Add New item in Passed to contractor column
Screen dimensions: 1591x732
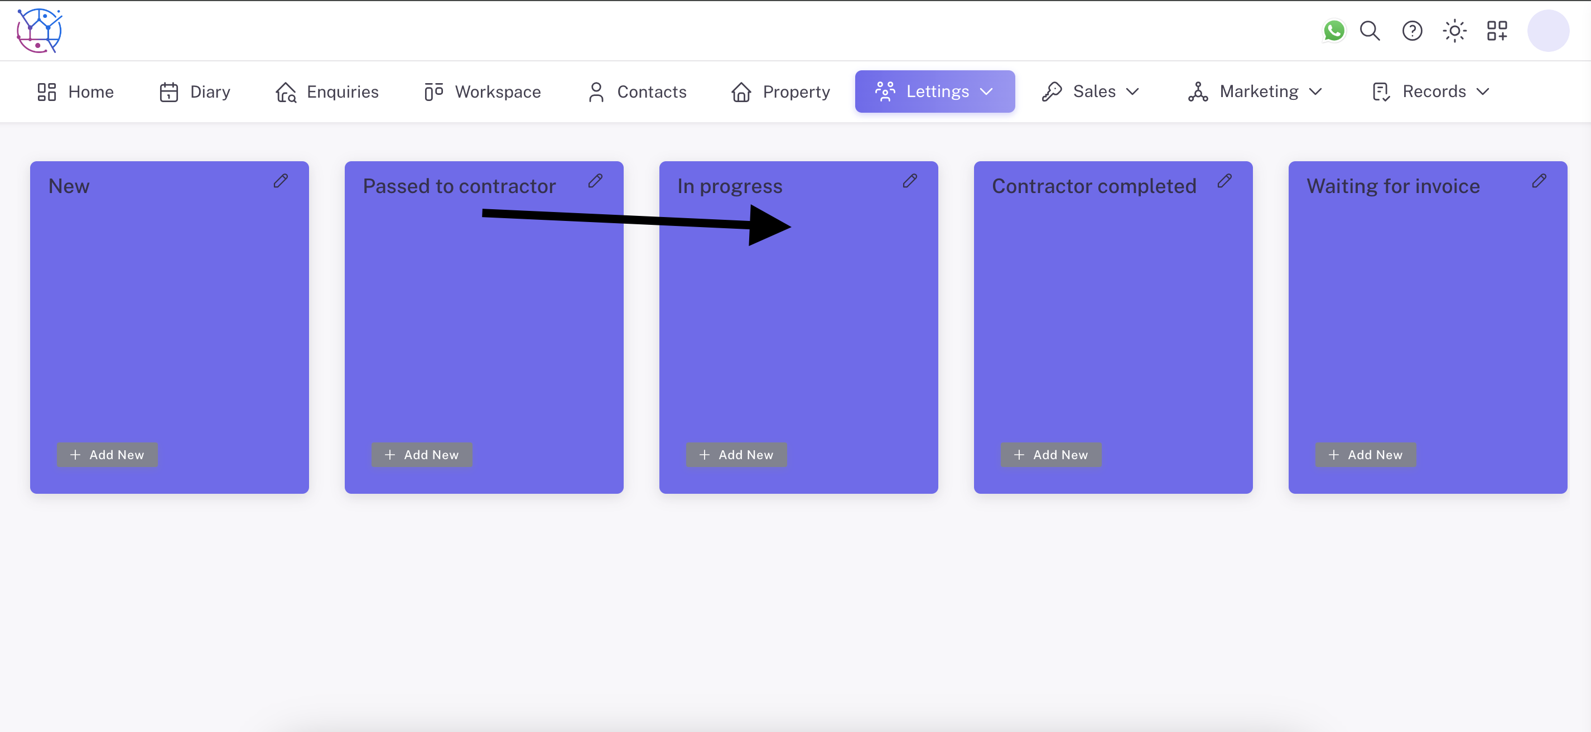[x=422, y=455]
